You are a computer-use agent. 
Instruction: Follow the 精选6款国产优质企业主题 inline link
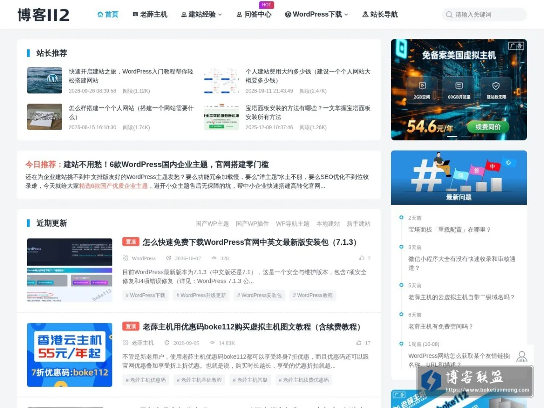tap(113, 186)
